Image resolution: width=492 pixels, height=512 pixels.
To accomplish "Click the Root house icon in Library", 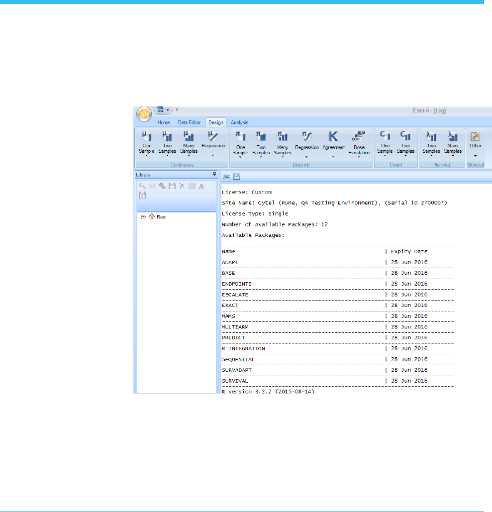I will tap(152, 216).
